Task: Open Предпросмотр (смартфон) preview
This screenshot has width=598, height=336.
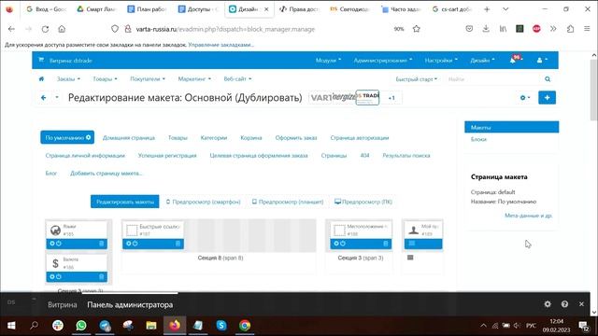Action: (204, 202)
